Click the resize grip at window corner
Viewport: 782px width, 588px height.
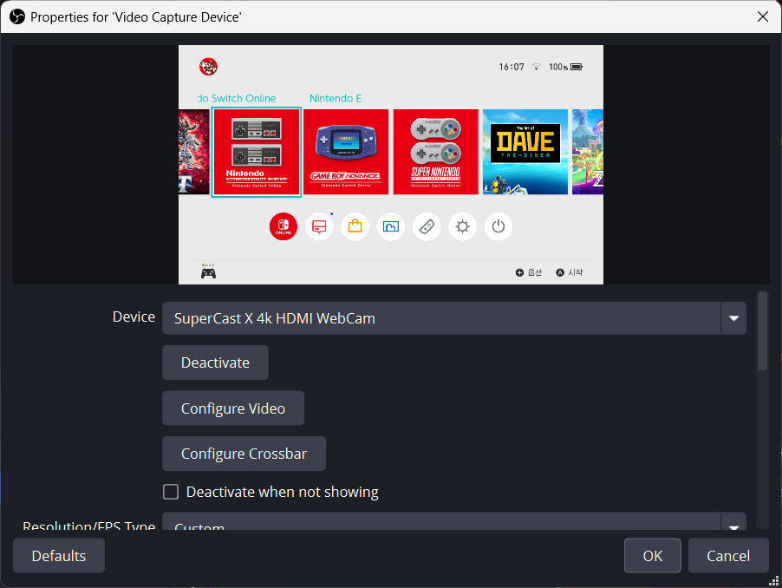point(774,581)
